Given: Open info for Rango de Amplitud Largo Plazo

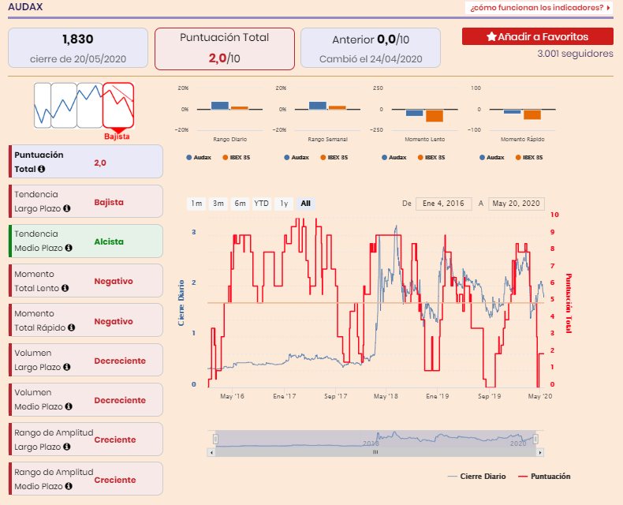Looking at the screenshot, I should pyautogui.click(x=67, y=447).
